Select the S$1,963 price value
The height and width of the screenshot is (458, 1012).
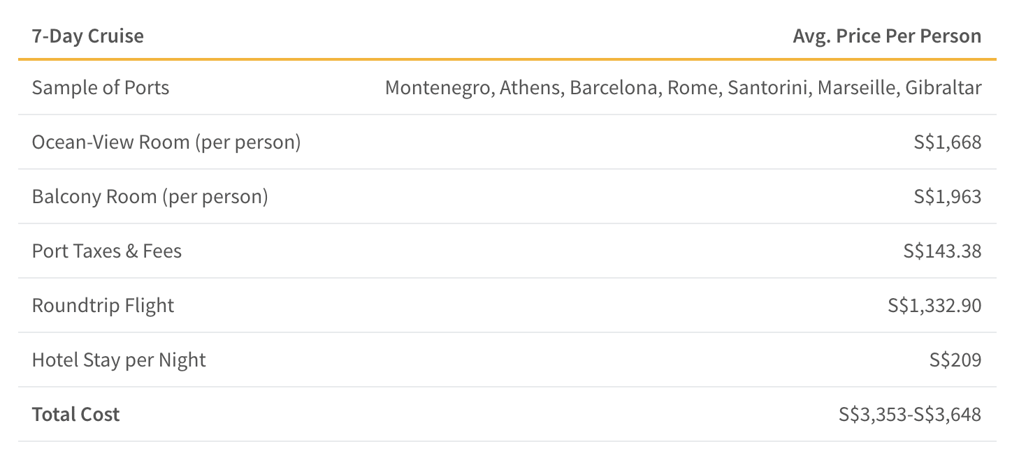click(x=947, y=197)
